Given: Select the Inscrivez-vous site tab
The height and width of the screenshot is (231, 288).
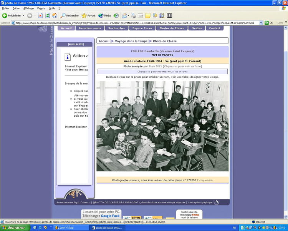Looking at the screenshot, I should [x=90, y=28].
